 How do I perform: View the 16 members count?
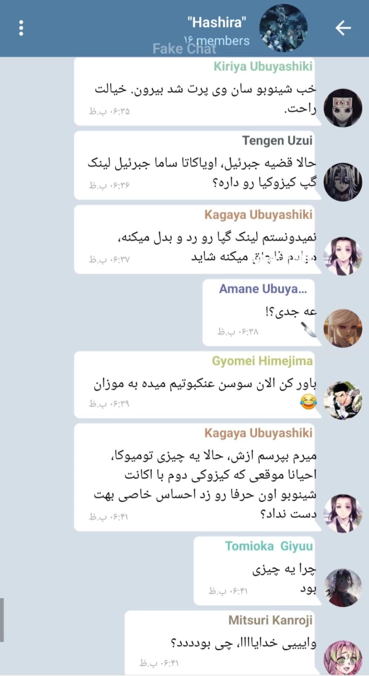tap(217, 41)
